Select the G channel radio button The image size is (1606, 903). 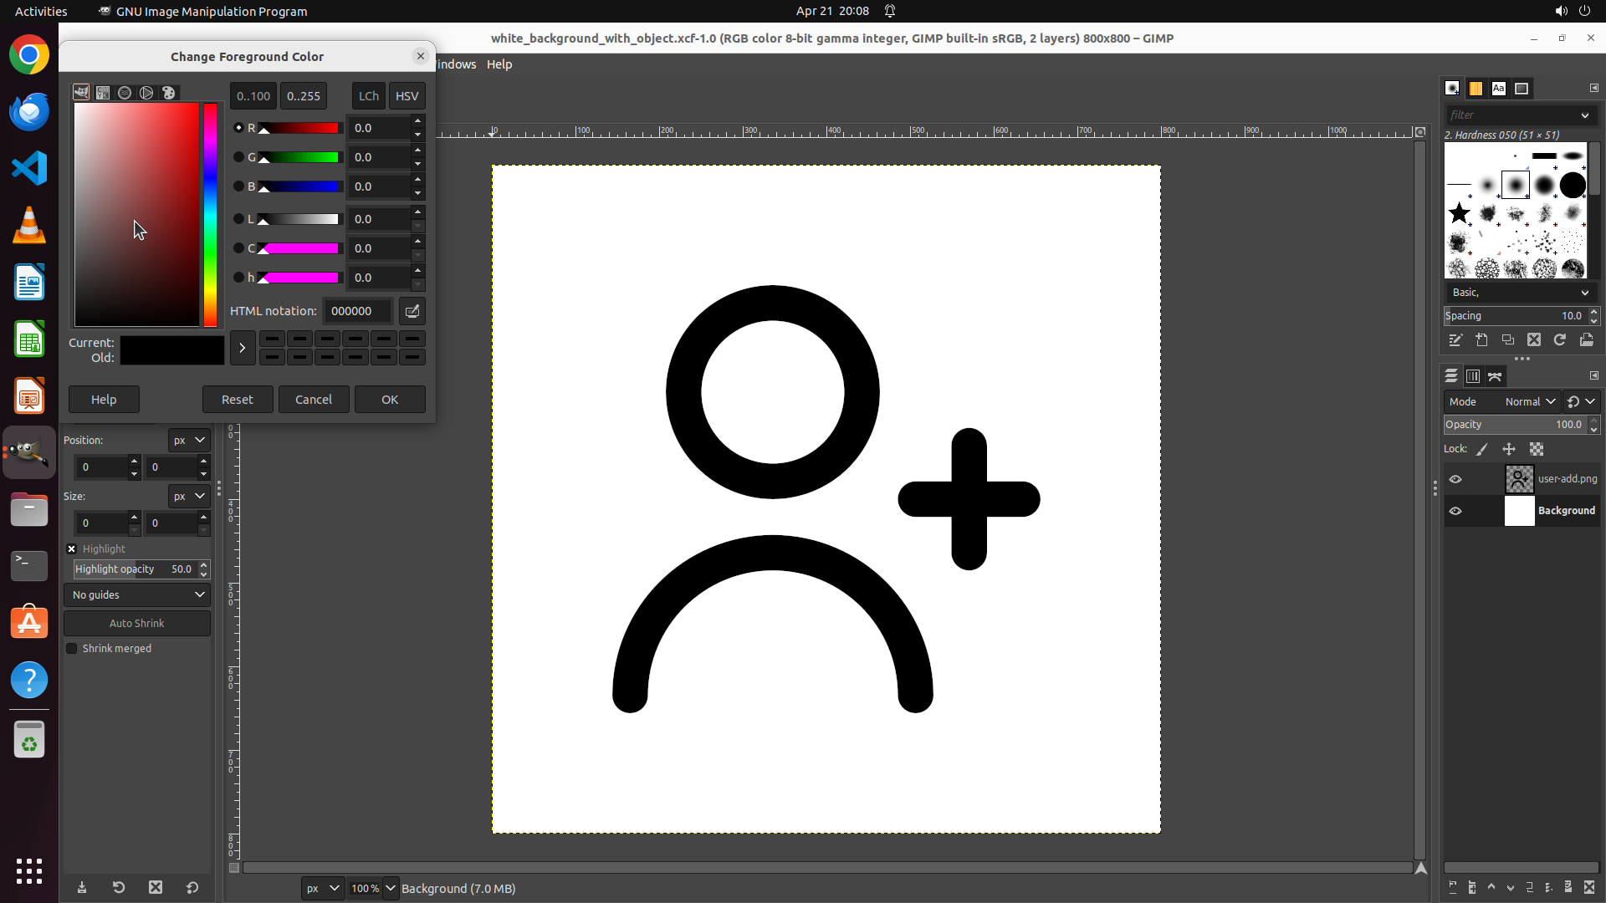[x=238, y=157]
